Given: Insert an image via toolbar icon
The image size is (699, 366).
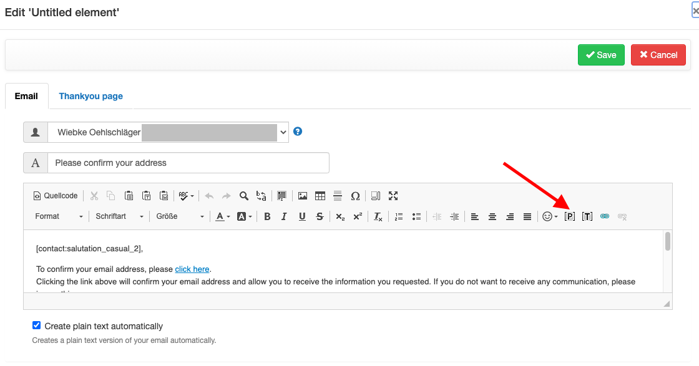Looking at the screenshot, I should (303, 196).
